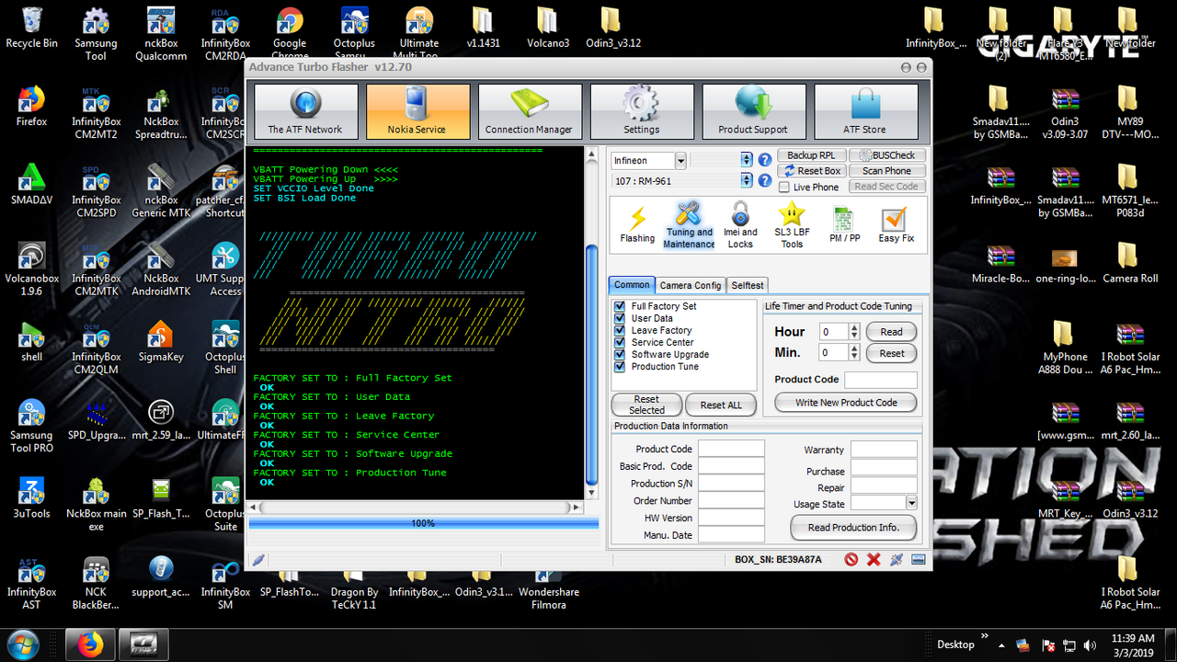Image resolution: width=1177 pixels, height=662 pixels.
Task: Open Firefox from the taskbar
Action: (x=90, y=645)
